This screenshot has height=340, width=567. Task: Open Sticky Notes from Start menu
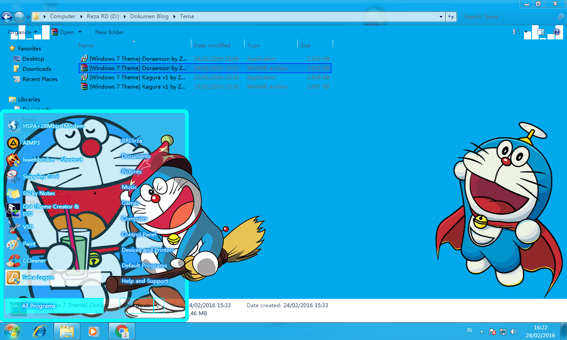click(53, 193)
